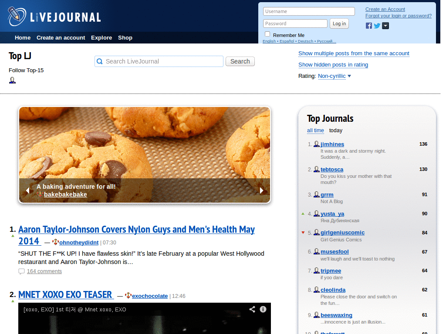
Task: Click the Twitter login icon
Action: (377, 26)
